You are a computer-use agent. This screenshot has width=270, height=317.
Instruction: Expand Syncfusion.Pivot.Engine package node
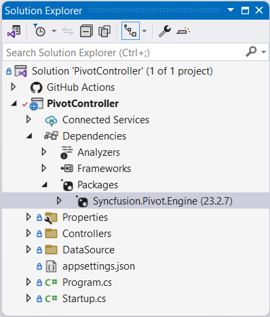(59, 200)
